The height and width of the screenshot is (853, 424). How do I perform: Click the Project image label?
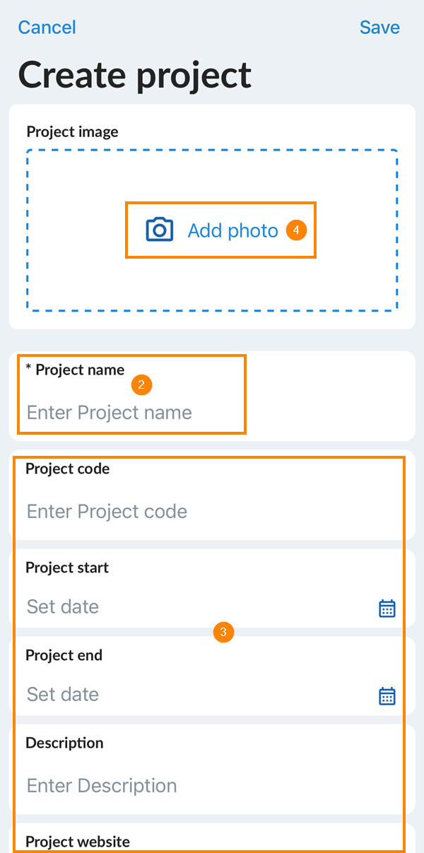click(x=72, y=131)
